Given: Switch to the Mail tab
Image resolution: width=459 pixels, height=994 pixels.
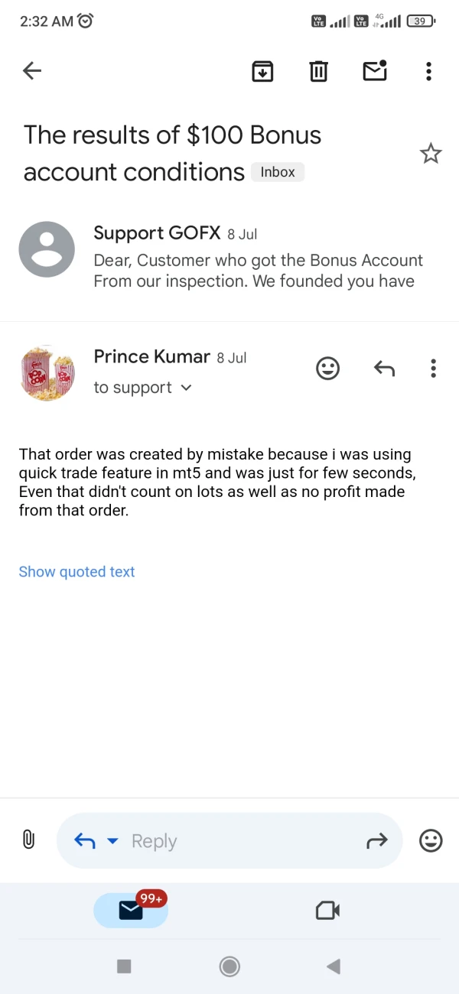Looking at the screenshot, I should (x=131, y=910).
